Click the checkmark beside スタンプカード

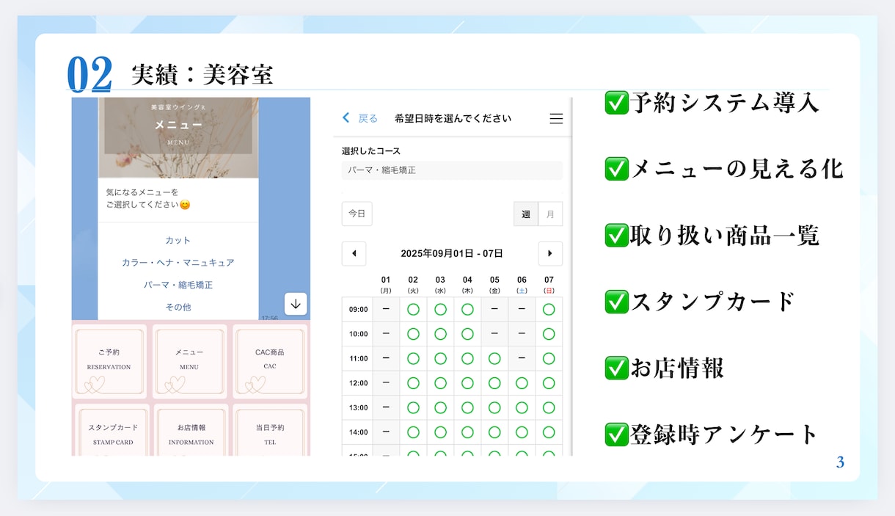point(616,301)
